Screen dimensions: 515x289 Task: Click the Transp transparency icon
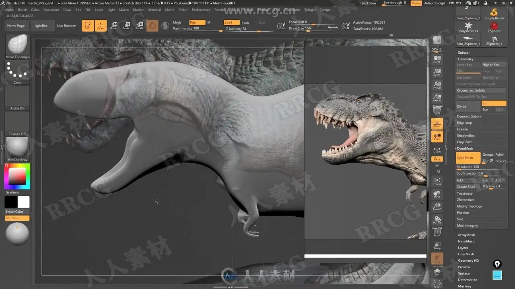[x=437, y=246]
